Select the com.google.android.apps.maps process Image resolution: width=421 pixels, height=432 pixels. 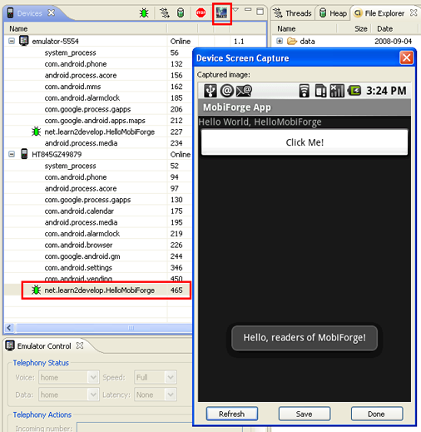pyautogui.click(x=95, y=121)
